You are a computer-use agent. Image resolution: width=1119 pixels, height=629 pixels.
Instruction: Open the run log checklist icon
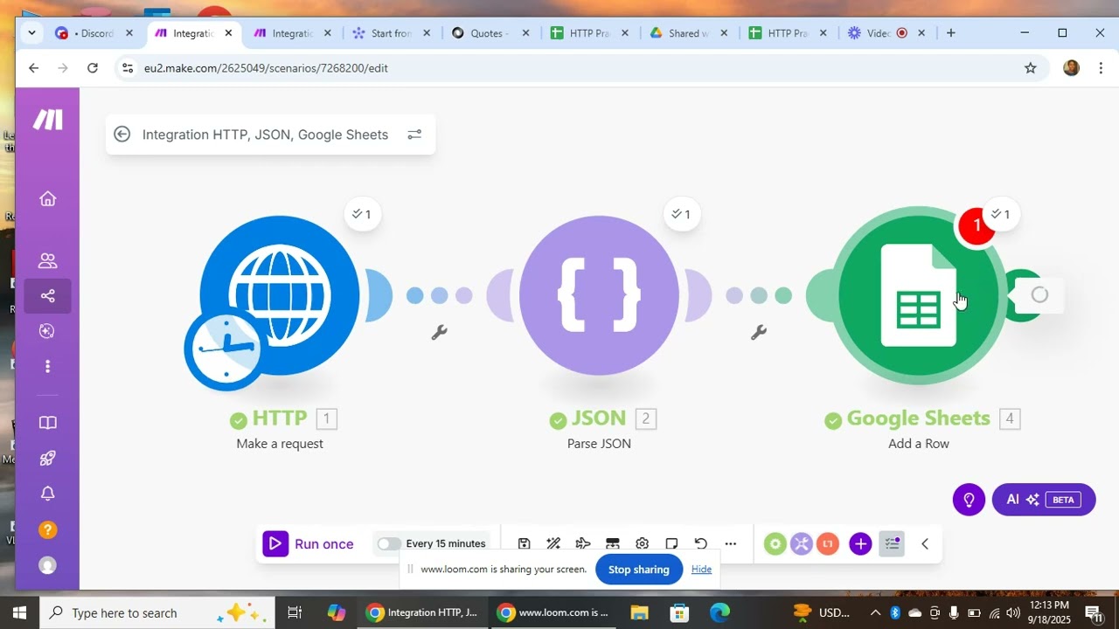click(x=893, y=544)
